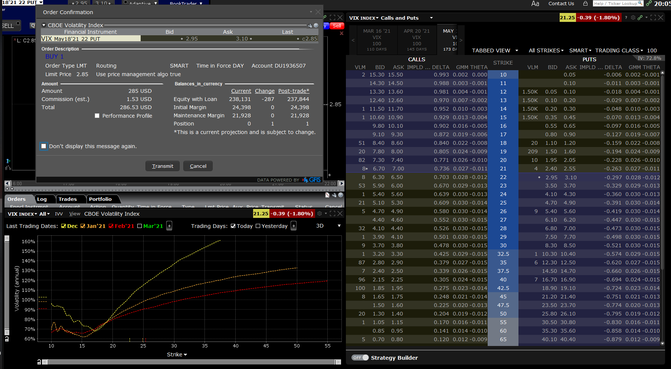Check the Yesterday trading day
Image resolution: width=671 pixels, height=369 pixels.
pos(258,226)
